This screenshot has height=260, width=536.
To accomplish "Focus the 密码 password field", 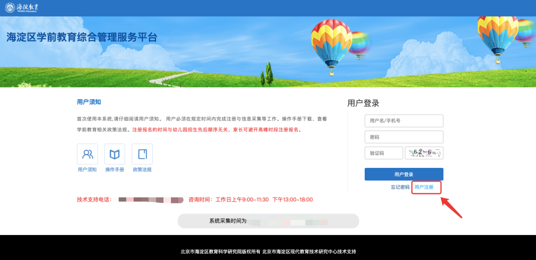I will (x=404, y=137).
